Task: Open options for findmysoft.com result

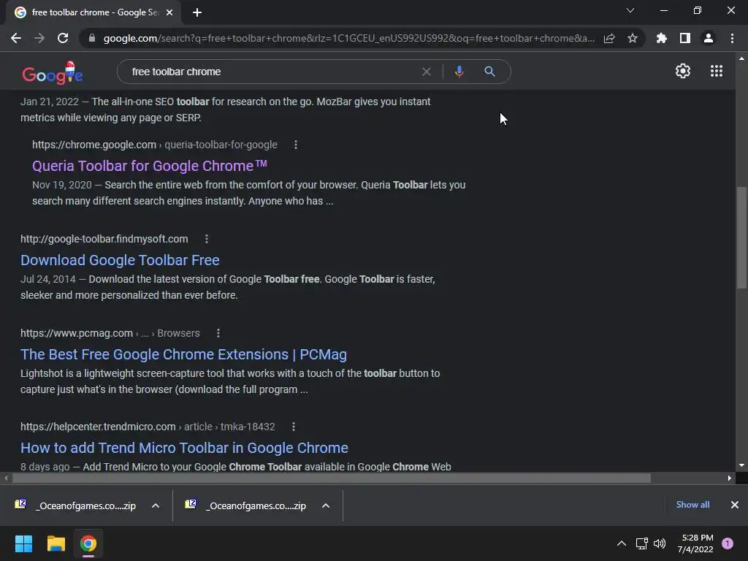Action: 207,239
